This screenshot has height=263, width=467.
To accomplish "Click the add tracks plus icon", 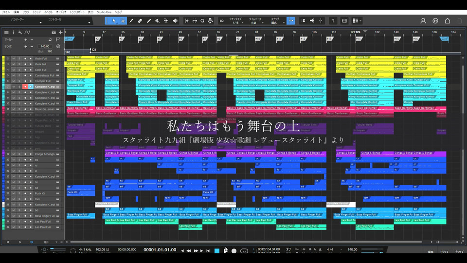I will pyautogui.click(x=60, y=32).
